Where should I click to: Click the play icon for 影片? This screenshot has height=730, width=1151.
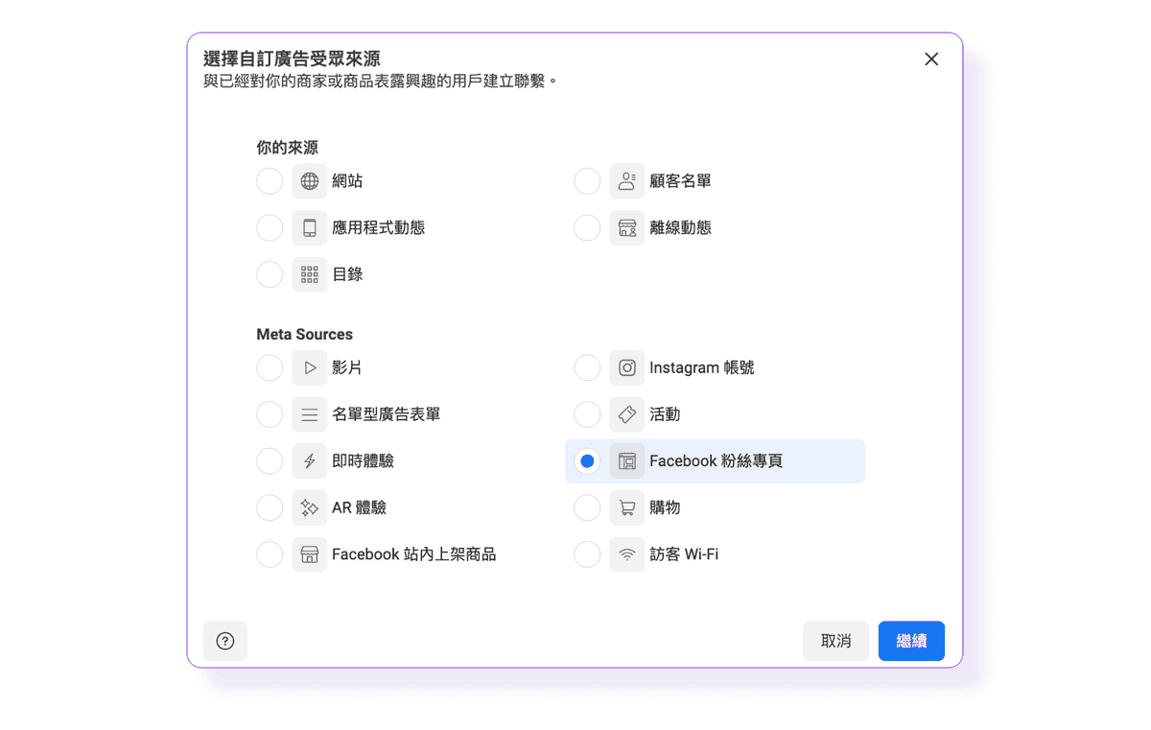[310, 367]
